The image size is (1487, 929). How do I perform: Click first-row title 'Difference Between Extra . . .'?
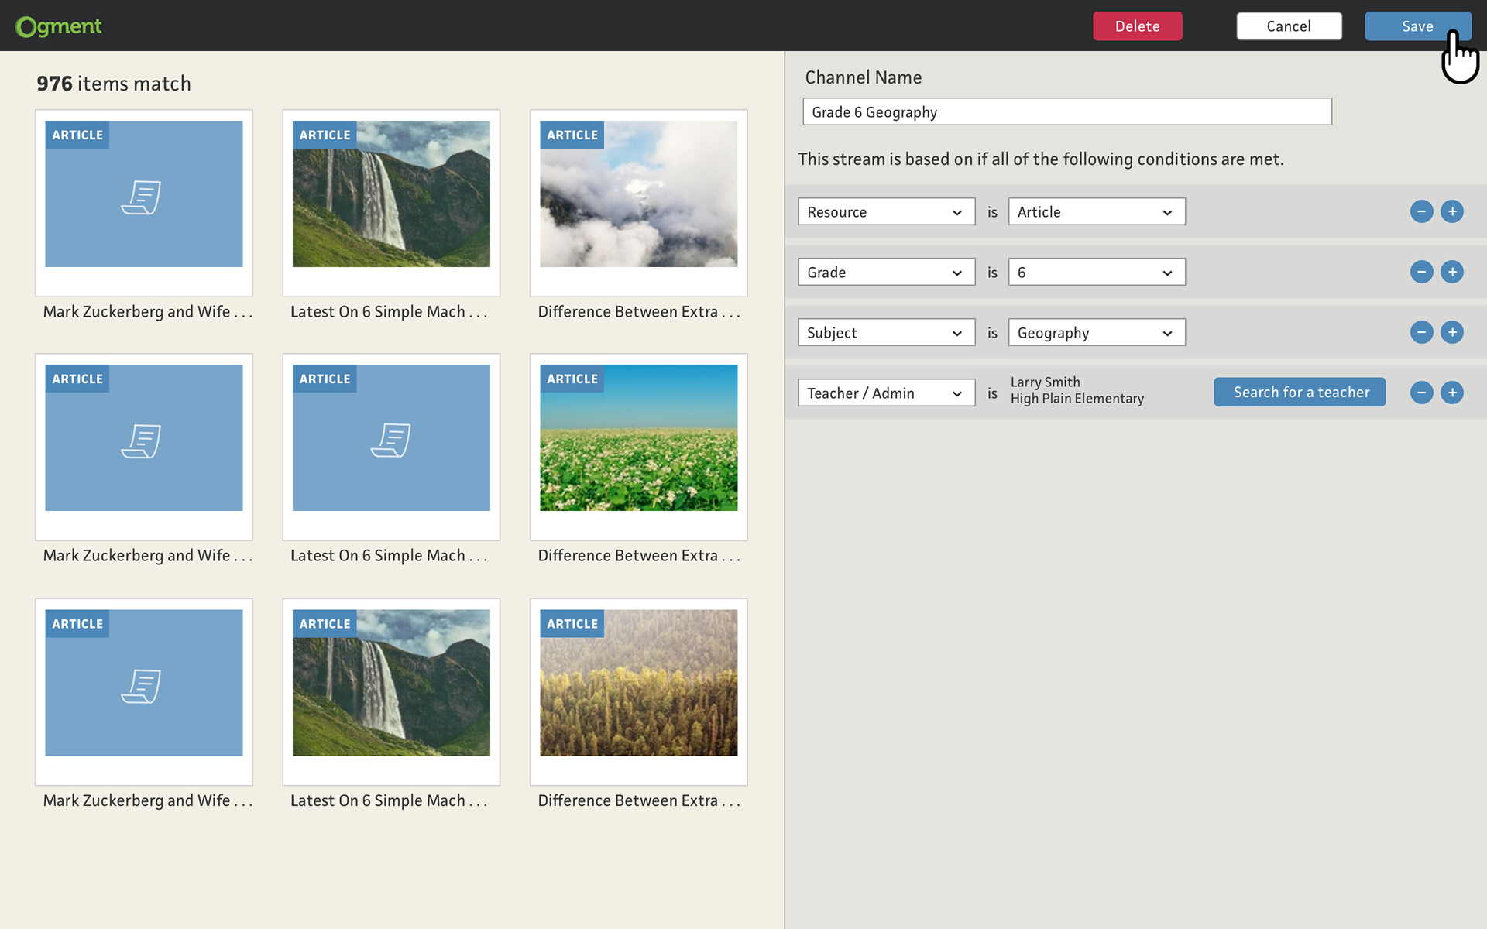(x=639, y=311)
